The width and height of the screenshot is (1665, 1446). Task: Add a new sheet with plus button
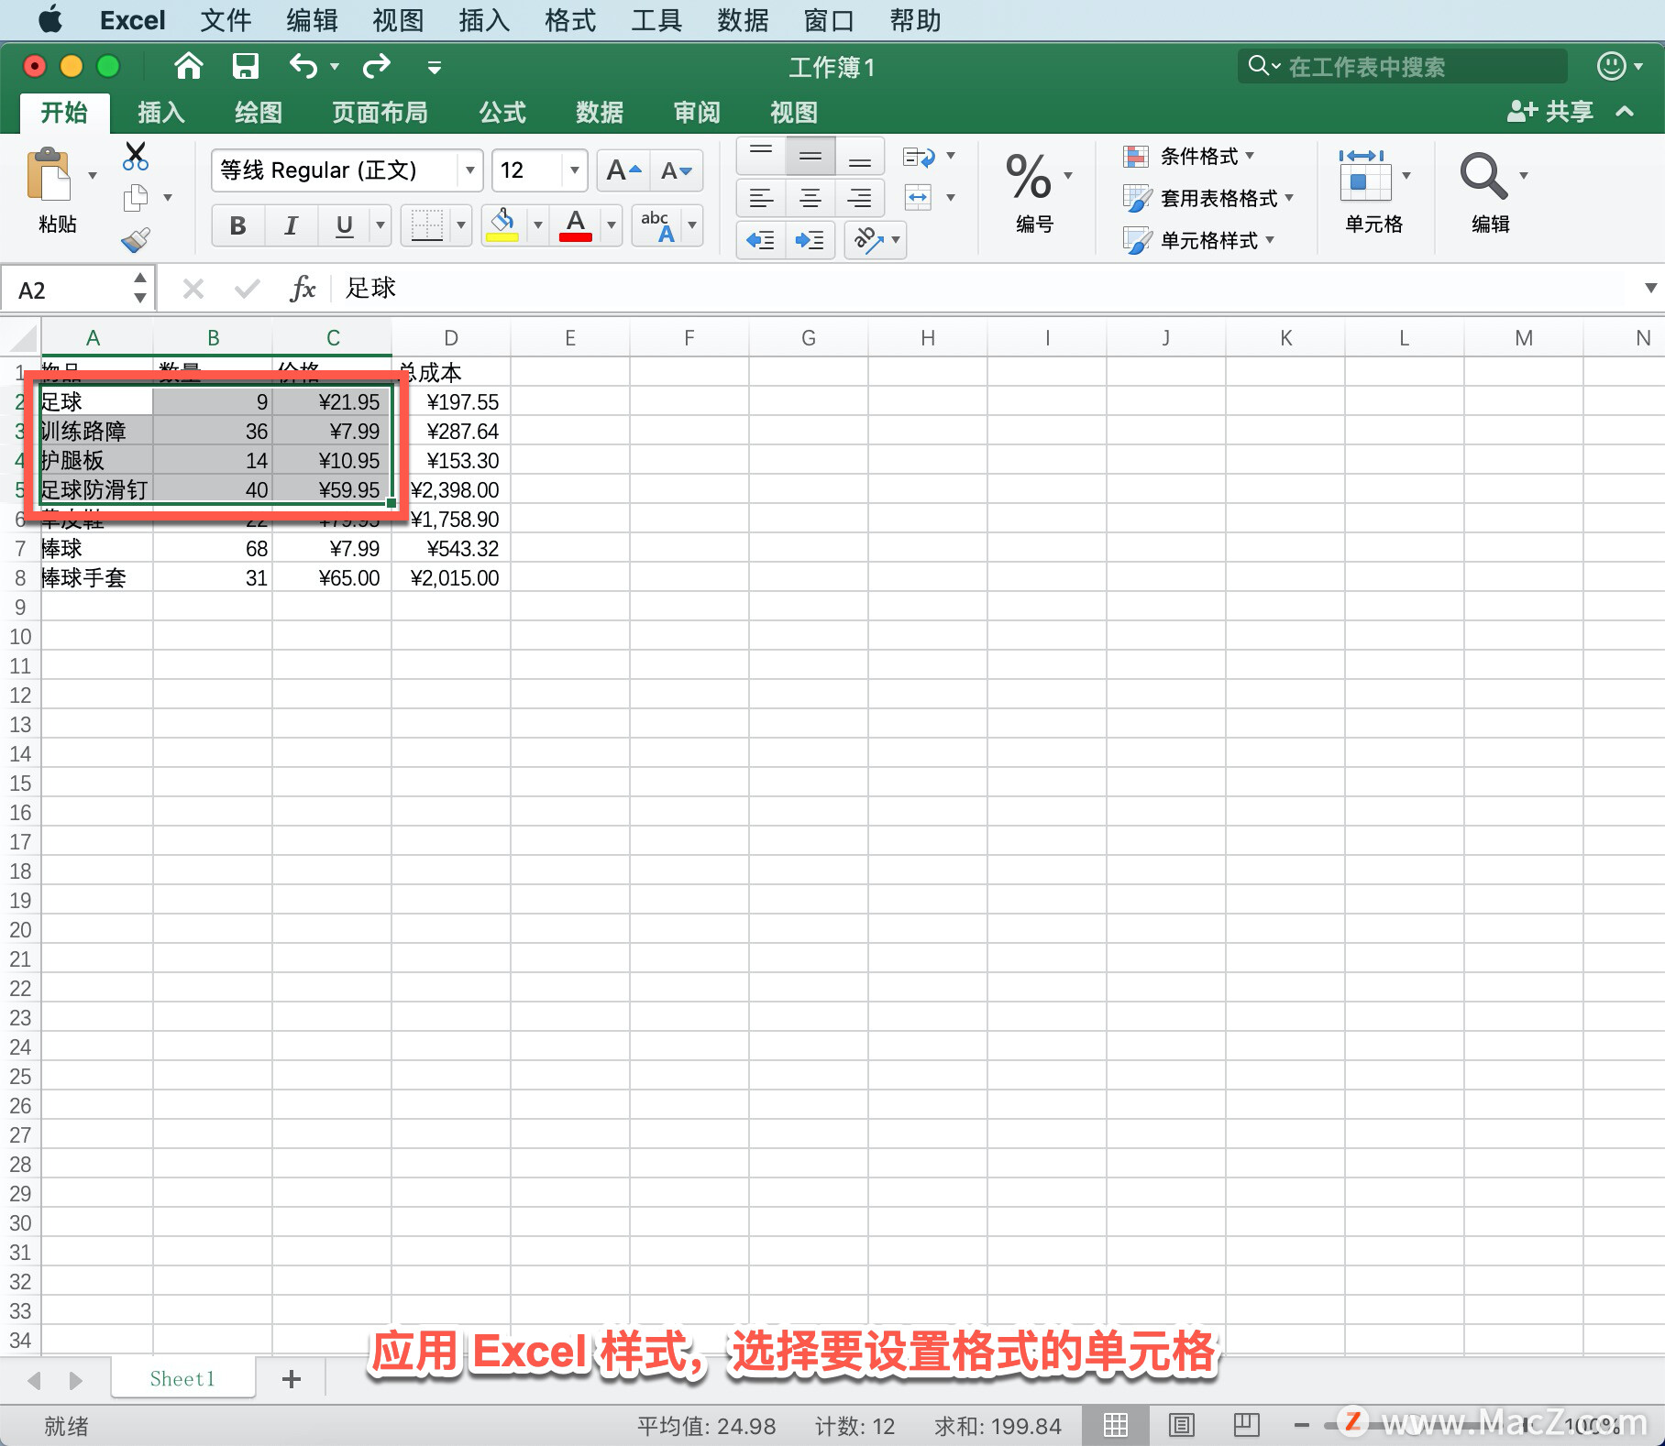(292, 1379)
